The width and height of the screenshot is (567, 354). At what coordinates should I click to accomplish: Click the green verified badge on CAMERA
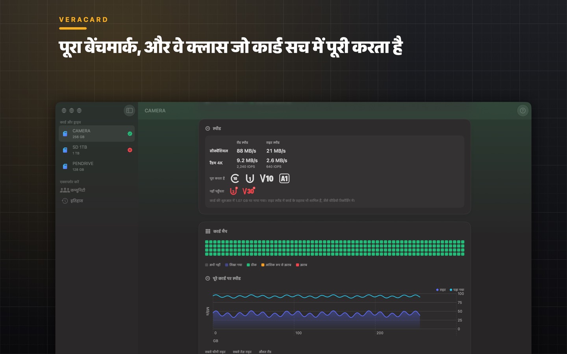[130, 134]
